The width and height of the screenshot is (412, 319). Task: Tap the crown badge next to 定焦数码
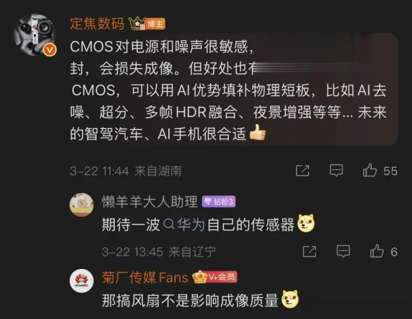[137, 23]
